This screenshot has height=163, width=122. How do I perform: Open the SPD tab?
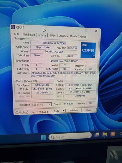coord(52,35)
